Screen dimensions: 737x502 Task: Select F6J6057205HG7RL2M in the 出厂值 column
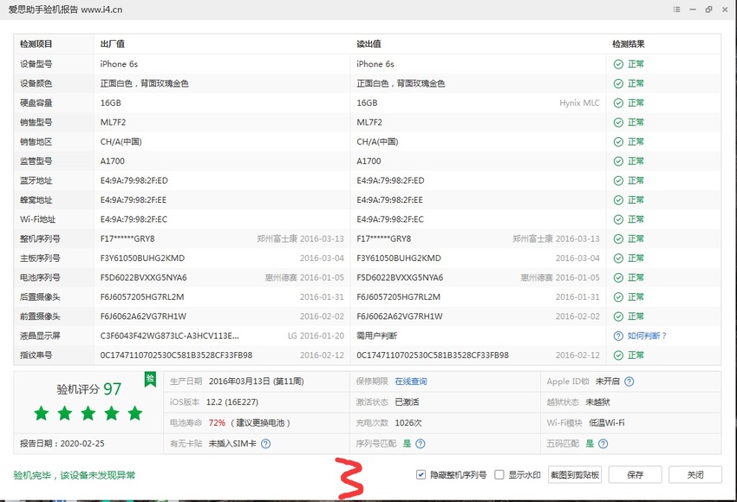tap(142, 297)
